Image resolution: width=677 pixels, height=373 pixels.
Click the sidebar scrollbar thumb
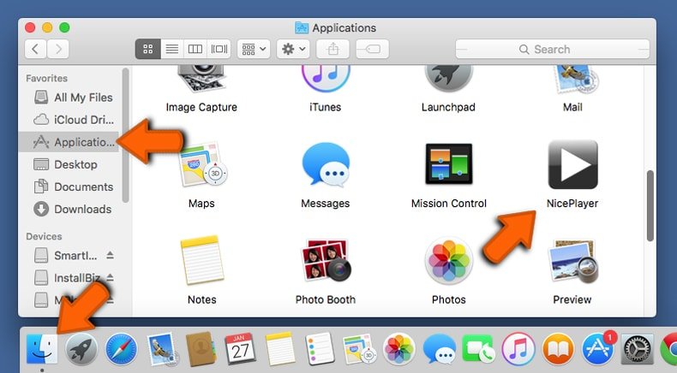pyautogui.click(x=125, y=135)
